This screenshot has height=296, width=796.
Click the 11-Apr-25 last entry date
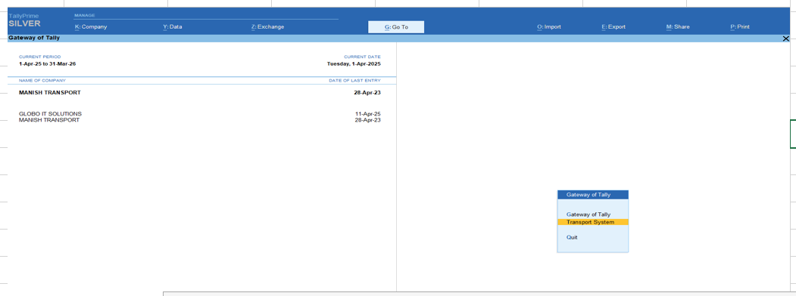tap(367, 114)
